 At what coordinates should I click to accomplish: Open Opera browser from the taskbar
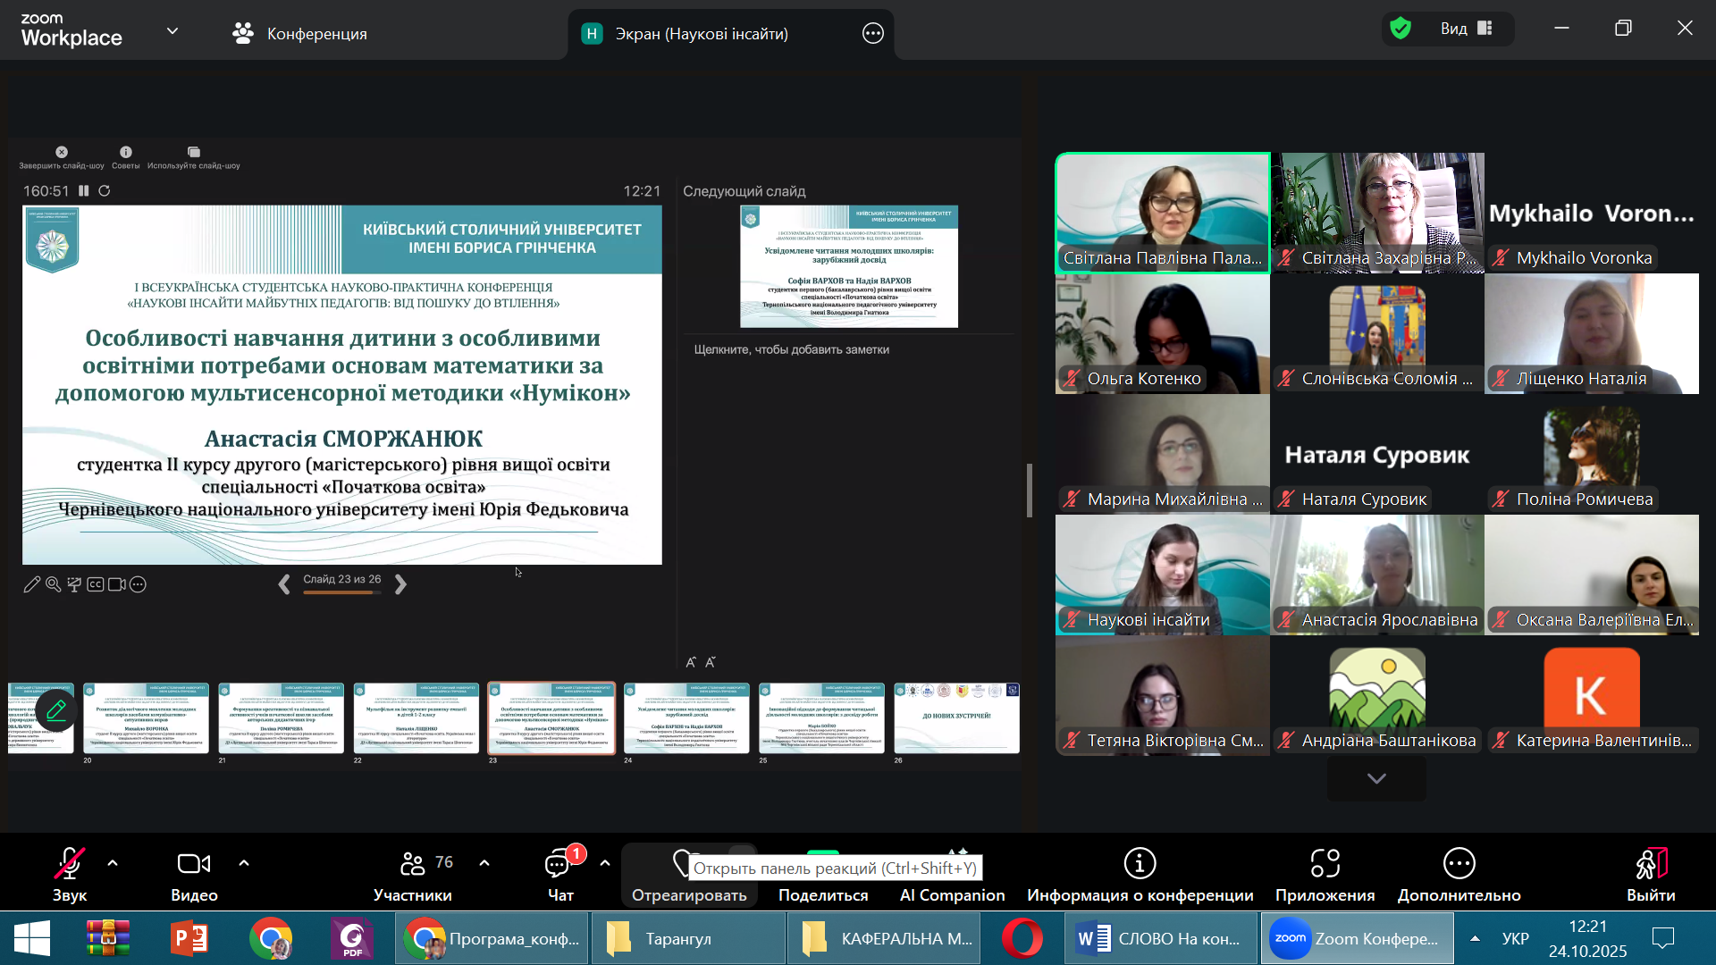click(1022, 938)
